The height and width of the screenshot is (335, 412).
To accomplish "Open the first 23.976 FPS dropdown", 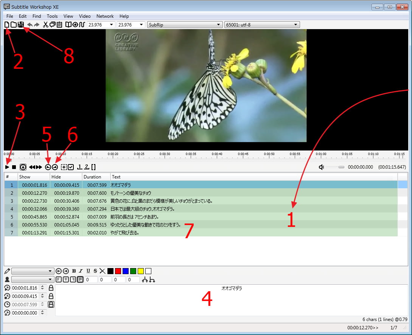I will [101, 25].
